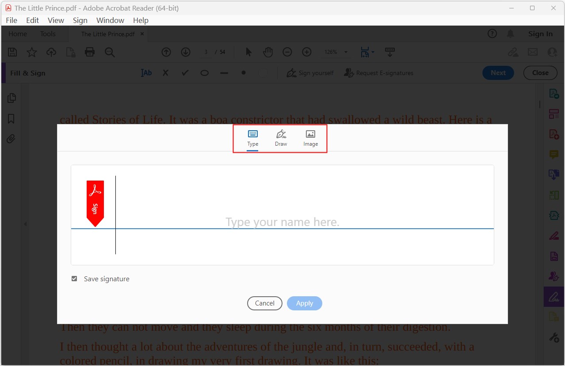The width and height of the screenshot is (565, 366).
Task: Open Request E-signatures
Action: 378,73
